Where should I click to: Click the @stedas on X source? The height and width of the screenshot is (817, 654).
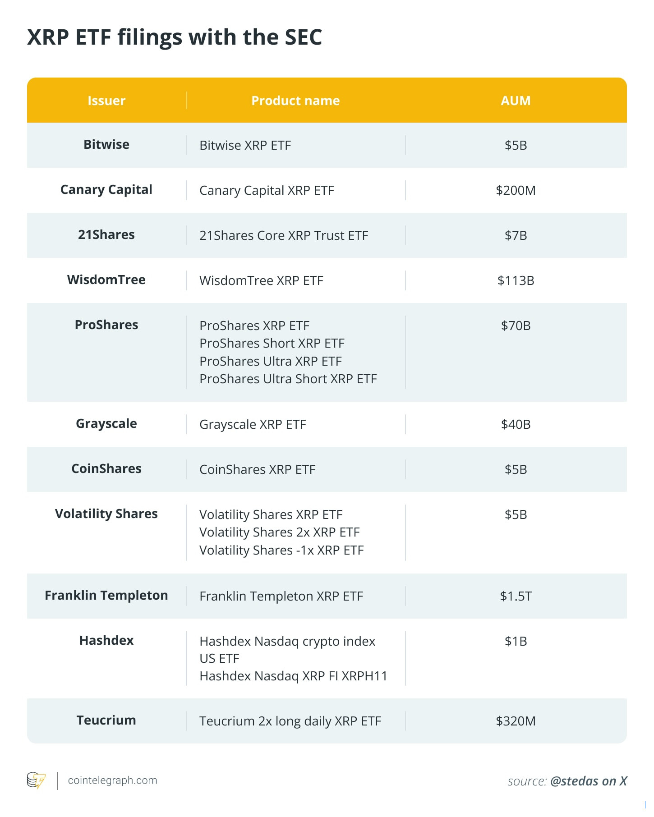[x=588, y=781]
